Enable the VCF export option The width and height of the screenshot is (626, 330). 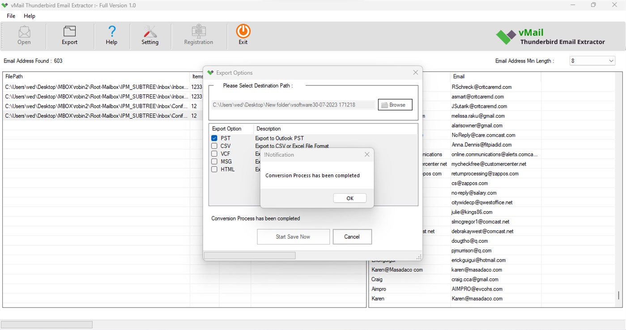point(214,153)
